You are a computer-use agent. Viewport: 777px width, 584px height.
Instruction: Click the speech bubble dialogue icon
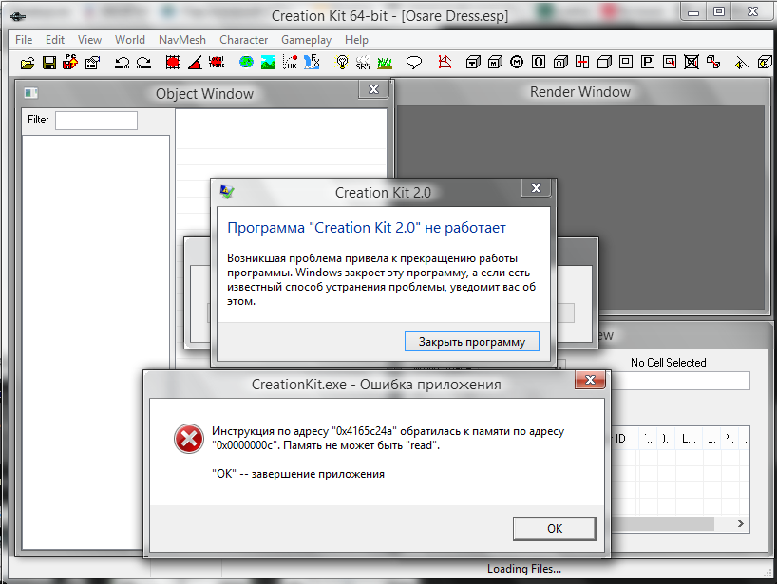coord(414,63)
